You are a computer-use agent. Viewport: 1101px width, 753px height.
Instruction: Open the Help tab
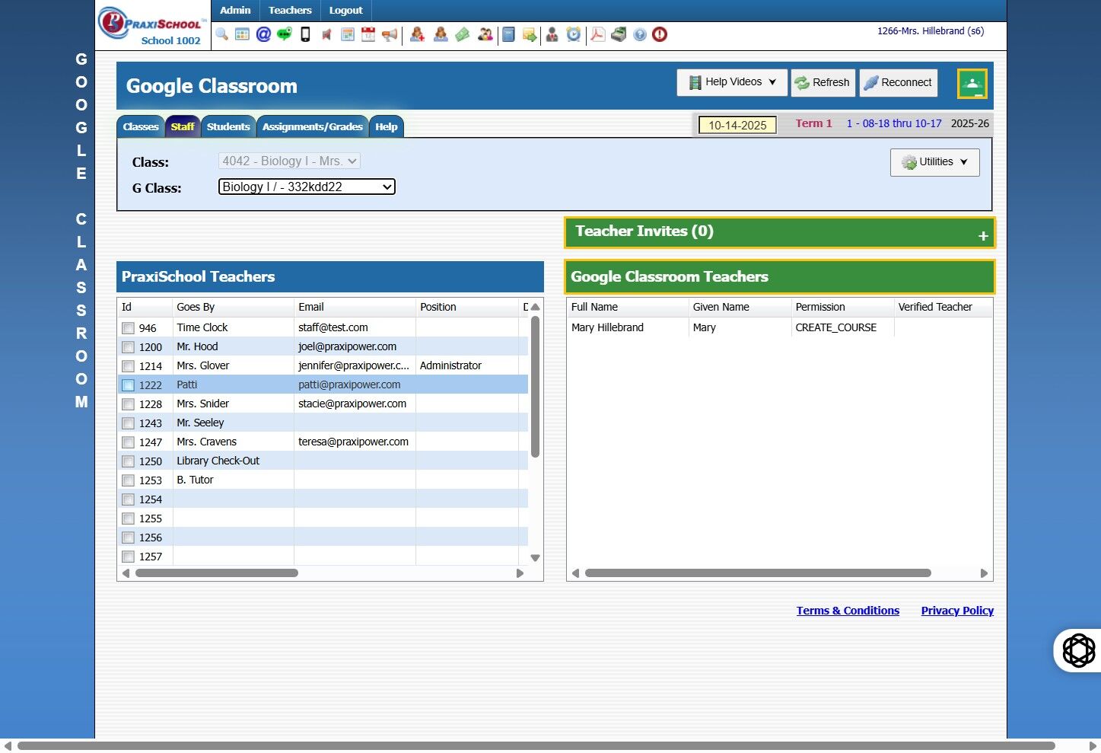pyautogui.click(x=387, y=127)
